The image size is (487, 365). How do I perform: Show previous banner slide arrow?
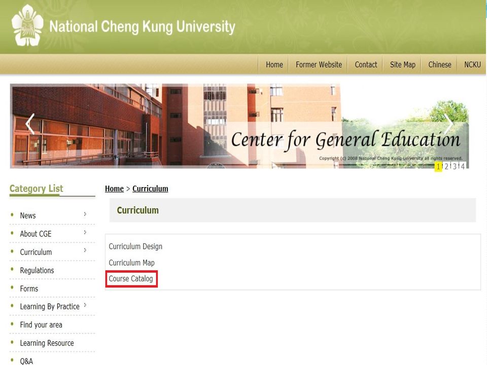(x=30, y=124)
